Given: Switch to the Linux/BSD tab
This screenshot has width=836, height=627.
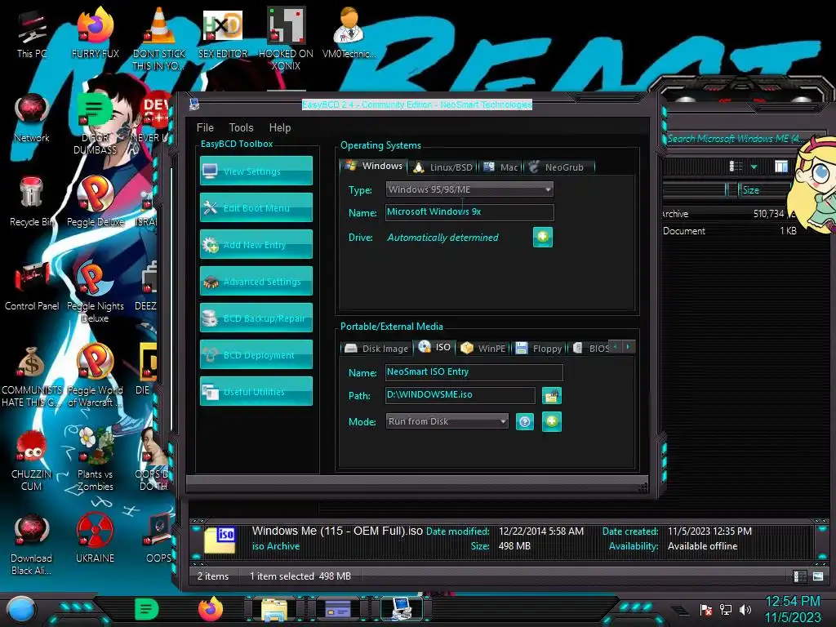Looking at the screenshot, I should 443,167.
